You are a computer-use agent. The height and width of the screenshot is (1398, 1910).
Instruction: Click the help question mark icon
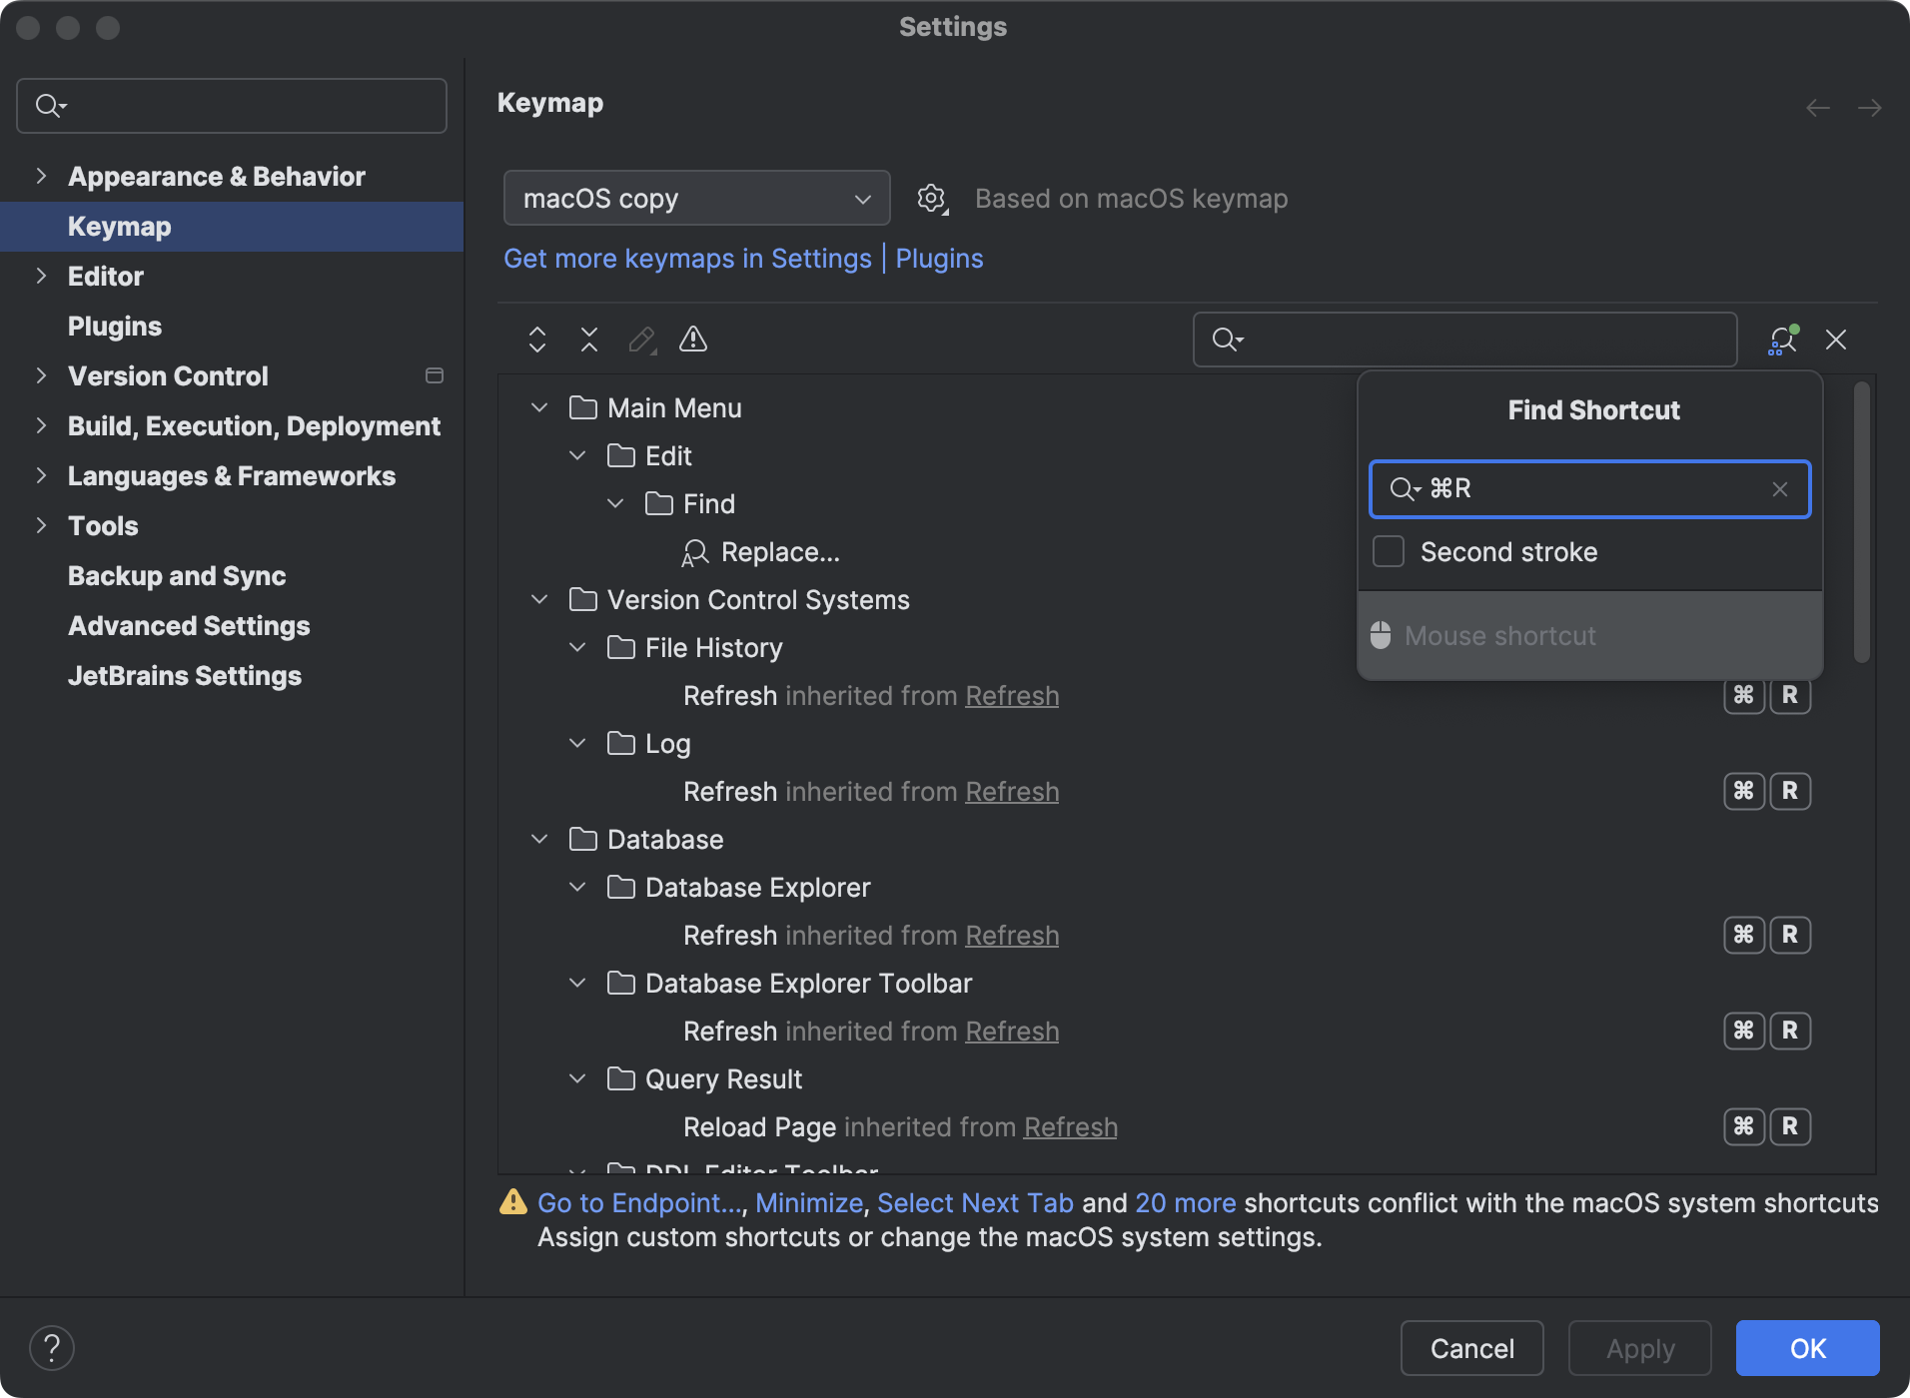click(x=53, y=1347)
